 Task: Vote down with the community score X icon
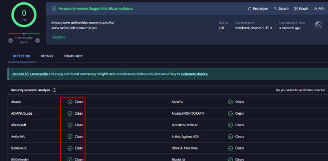11,40
